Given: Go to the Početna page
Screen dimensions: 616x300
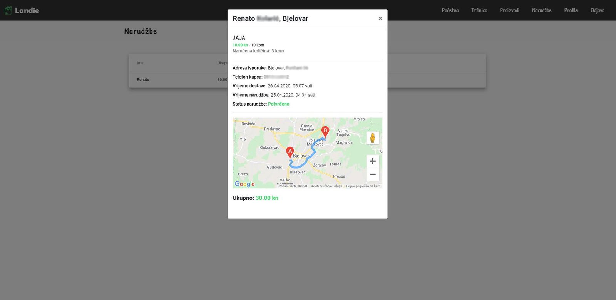Looking at the screenshot, I should [450, 10].
